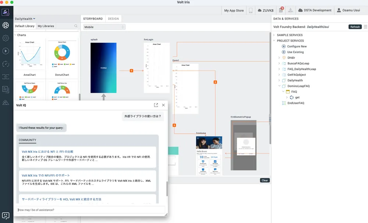Click the notifications icon with red badge
This screenshot has width=368, height=223.
tap(281, 10)
